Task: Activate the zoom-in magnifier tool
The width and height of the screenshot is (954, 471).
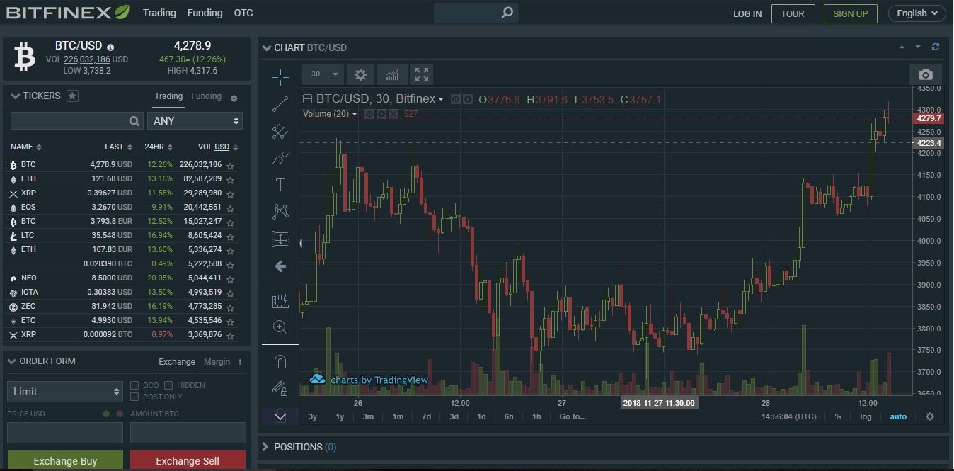Action: click(x=280, y=327)
